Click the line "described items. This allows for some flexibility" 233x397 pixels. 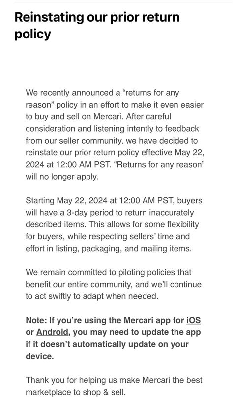[112, 224]
